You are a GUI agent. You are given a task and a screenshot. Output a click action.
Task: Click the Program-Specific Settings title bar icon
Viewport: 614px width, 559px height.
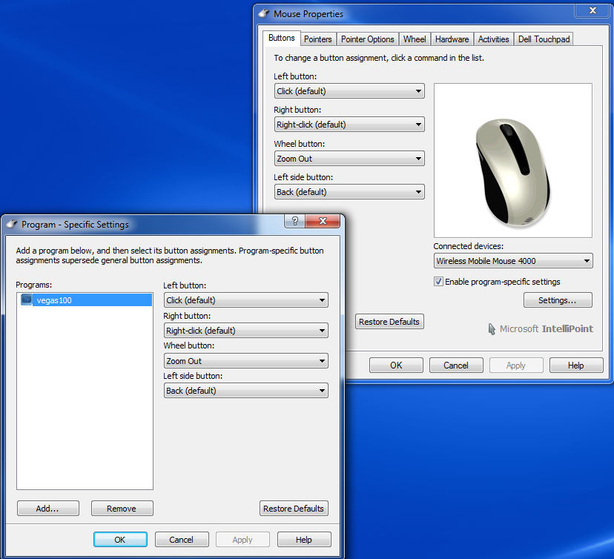(x=12, y=225)
